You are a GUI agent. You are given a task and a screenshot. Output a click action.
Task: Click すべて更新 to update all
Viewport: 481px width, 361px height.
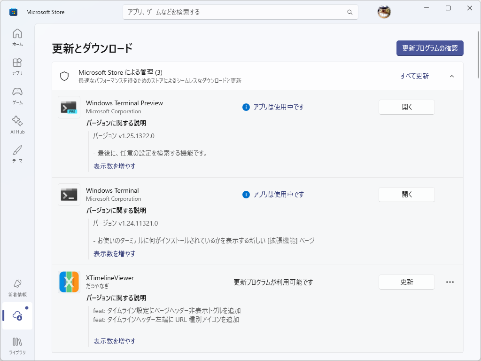pyautogui.click(x=414, y=76)
